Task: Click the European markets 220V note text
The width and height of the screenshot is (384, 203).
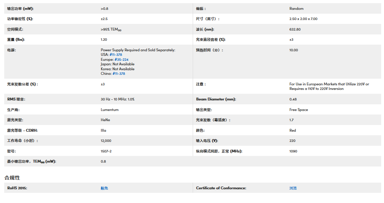Action: pos(329,86)
